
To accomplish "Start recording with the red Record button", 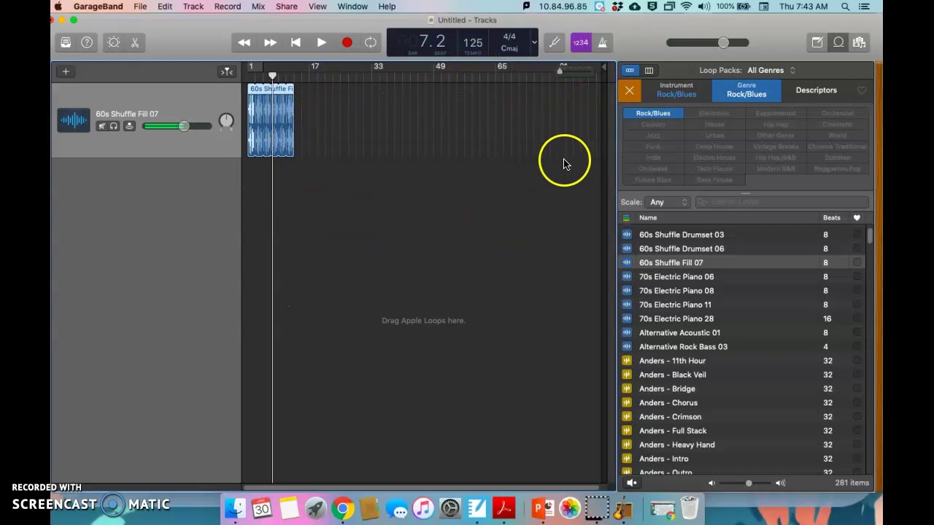I will [347, 42].
